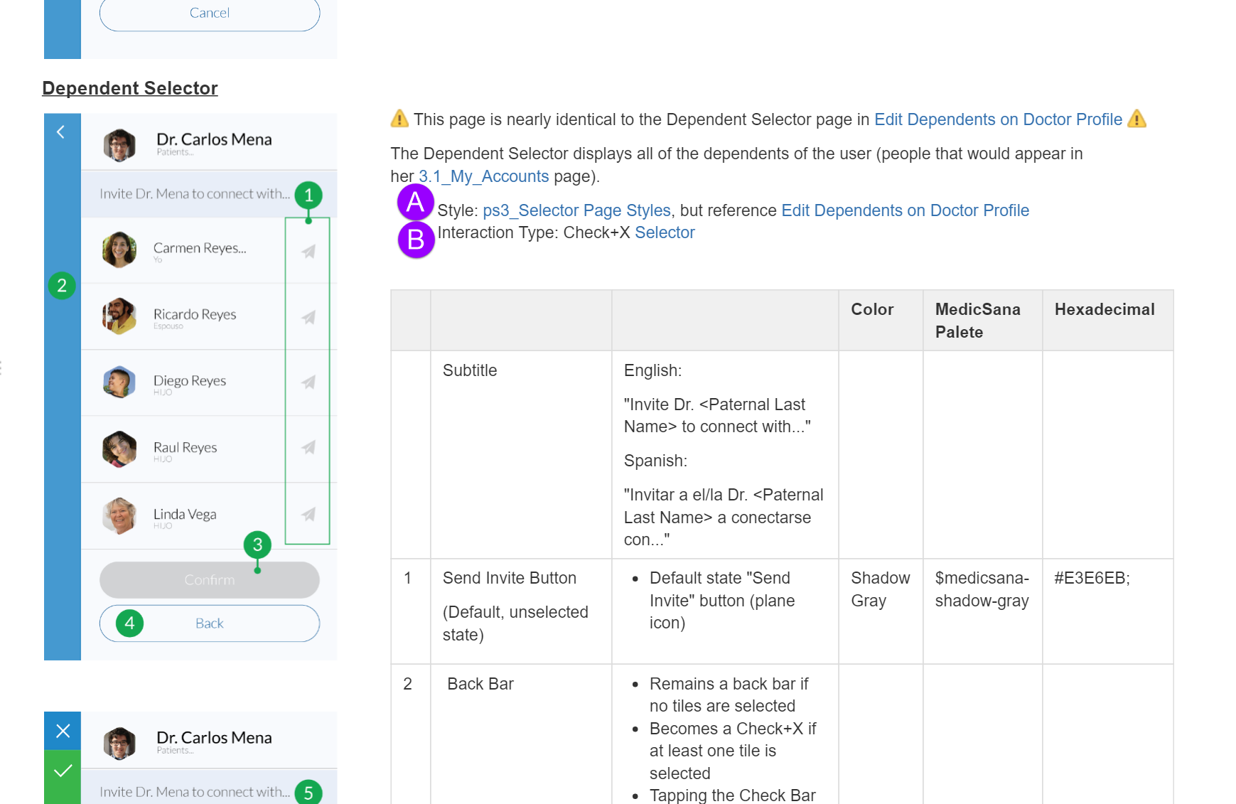Click the white X icon in lower mockup
The height and width of the screenshot is (804, 1236).
(x=63, y=731)
